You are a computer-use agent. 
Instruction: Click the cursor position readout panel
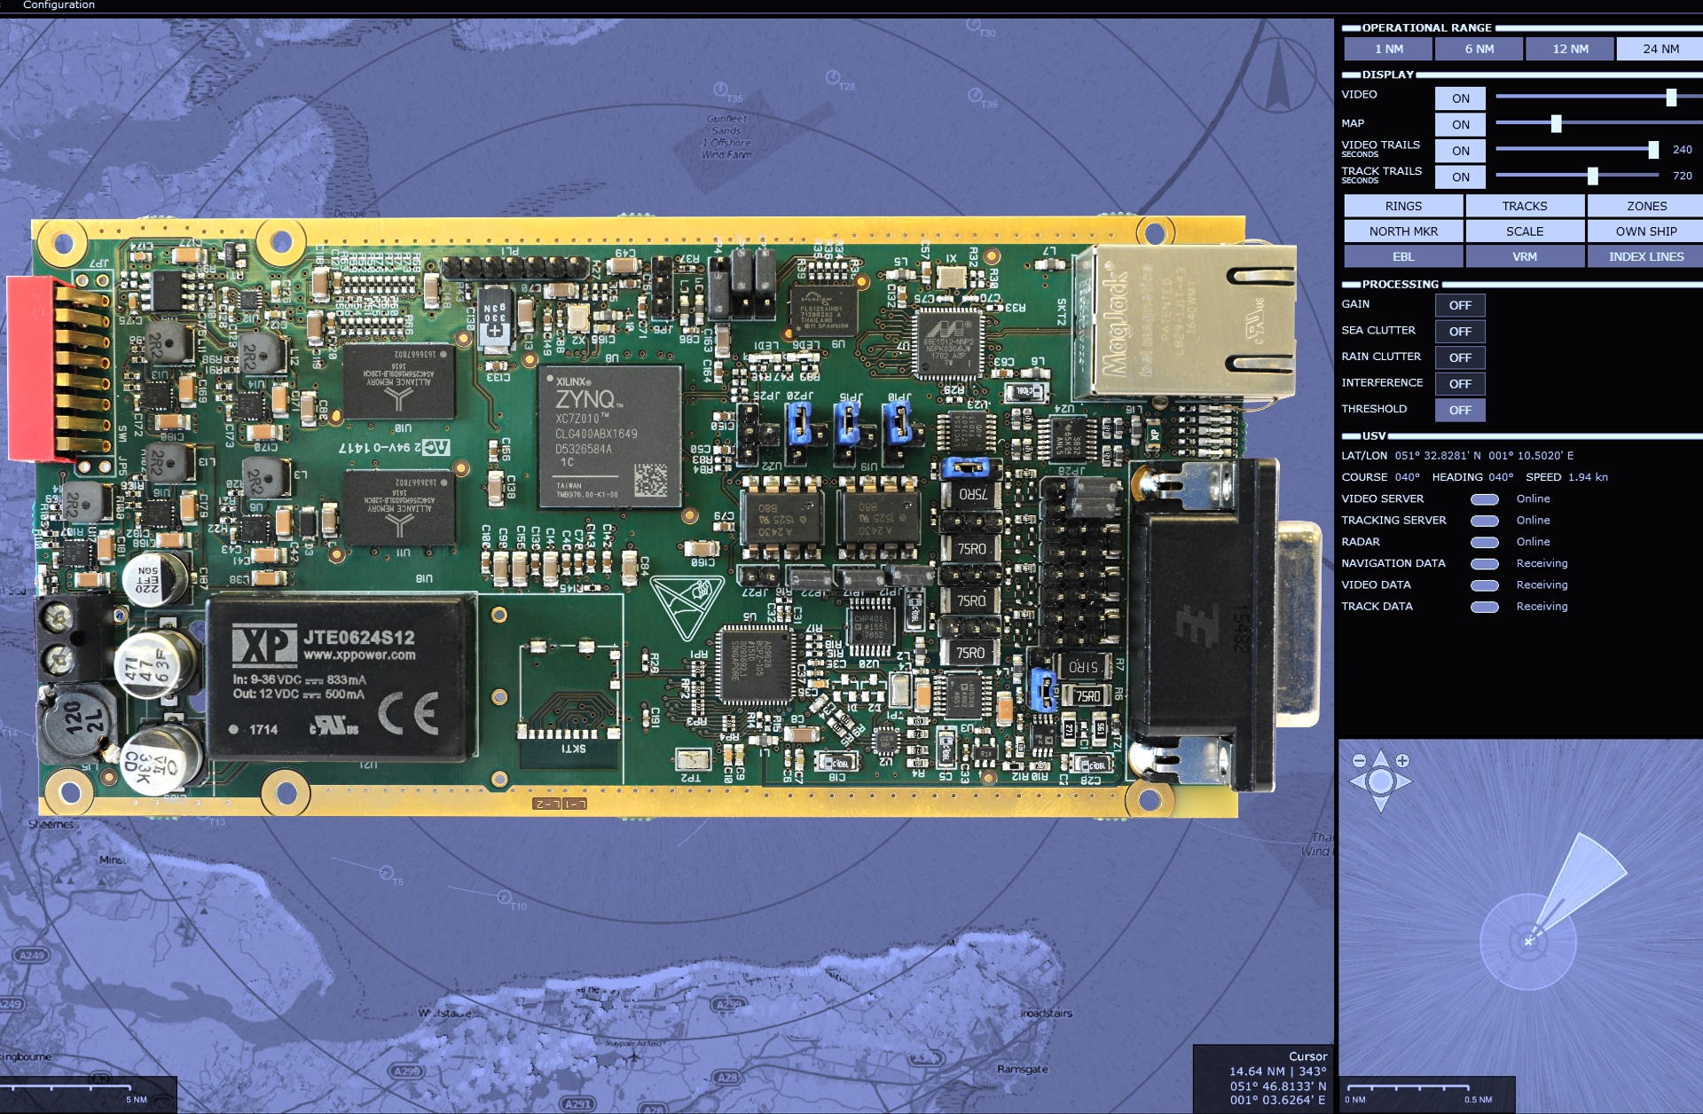pos(1261,1079)
